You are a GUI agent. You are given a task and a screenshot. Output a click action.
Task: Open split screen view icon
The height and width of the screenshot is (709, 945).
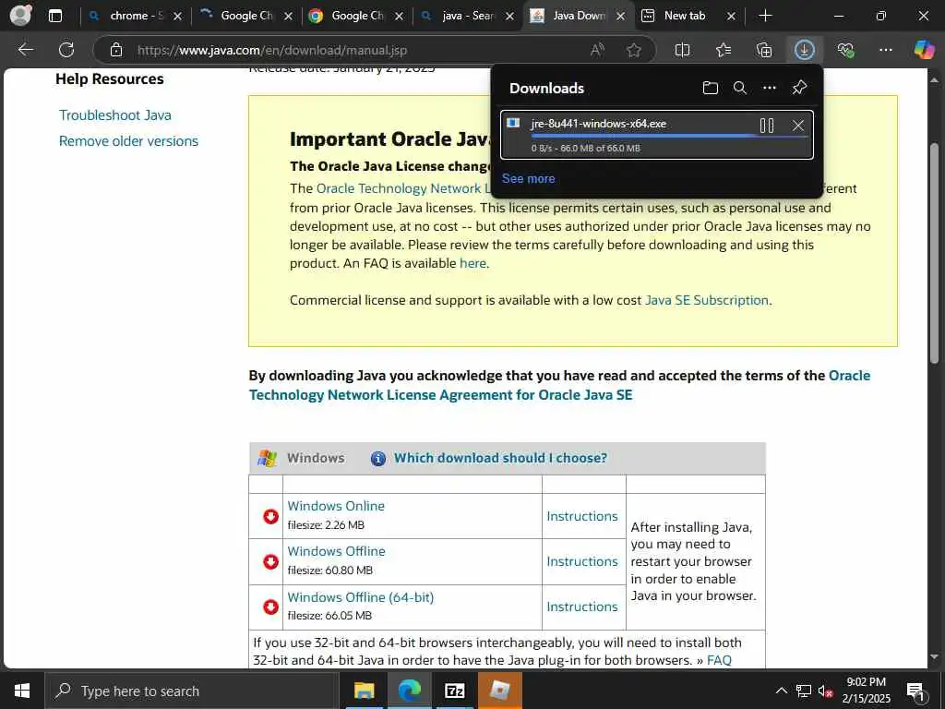(x=682, y=50)
